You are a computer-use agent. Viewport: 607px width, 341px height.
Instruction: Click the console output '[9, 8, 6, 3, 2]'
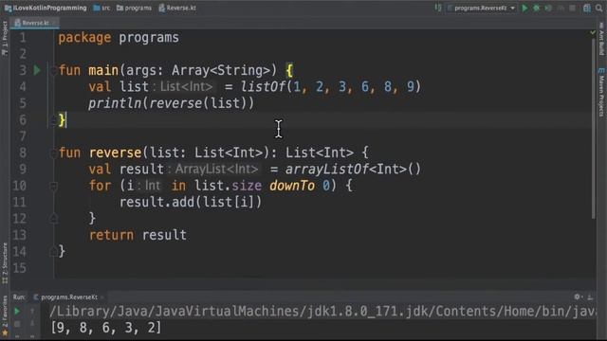pyautogui.click(x=106, y=328)
